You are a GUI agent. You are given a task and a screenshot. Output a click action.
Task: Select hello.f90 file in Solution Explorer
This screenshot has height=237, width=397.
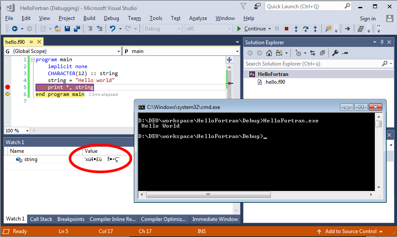[x=275, y=82]
